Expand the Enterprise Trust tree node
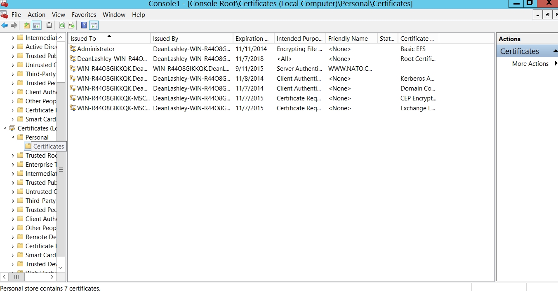The height and width of the screenshot is (291, 558). click(13, 165)
